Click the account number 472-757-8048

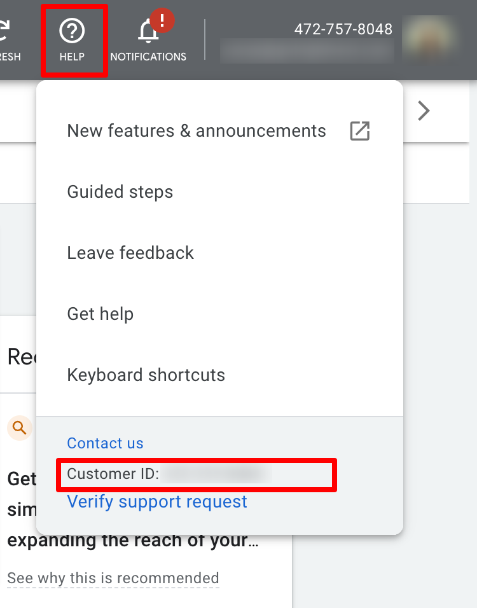tap(343, 29)
